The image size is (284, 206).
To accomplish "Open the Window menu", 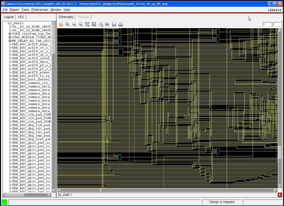I will point(56,10).
